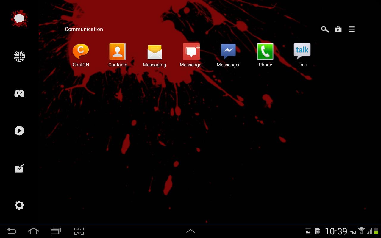The width and height of the screenshot is (381, 238).
Task: Tap the screen capture button
Action: pyautogui.click(x=79, y=231)
